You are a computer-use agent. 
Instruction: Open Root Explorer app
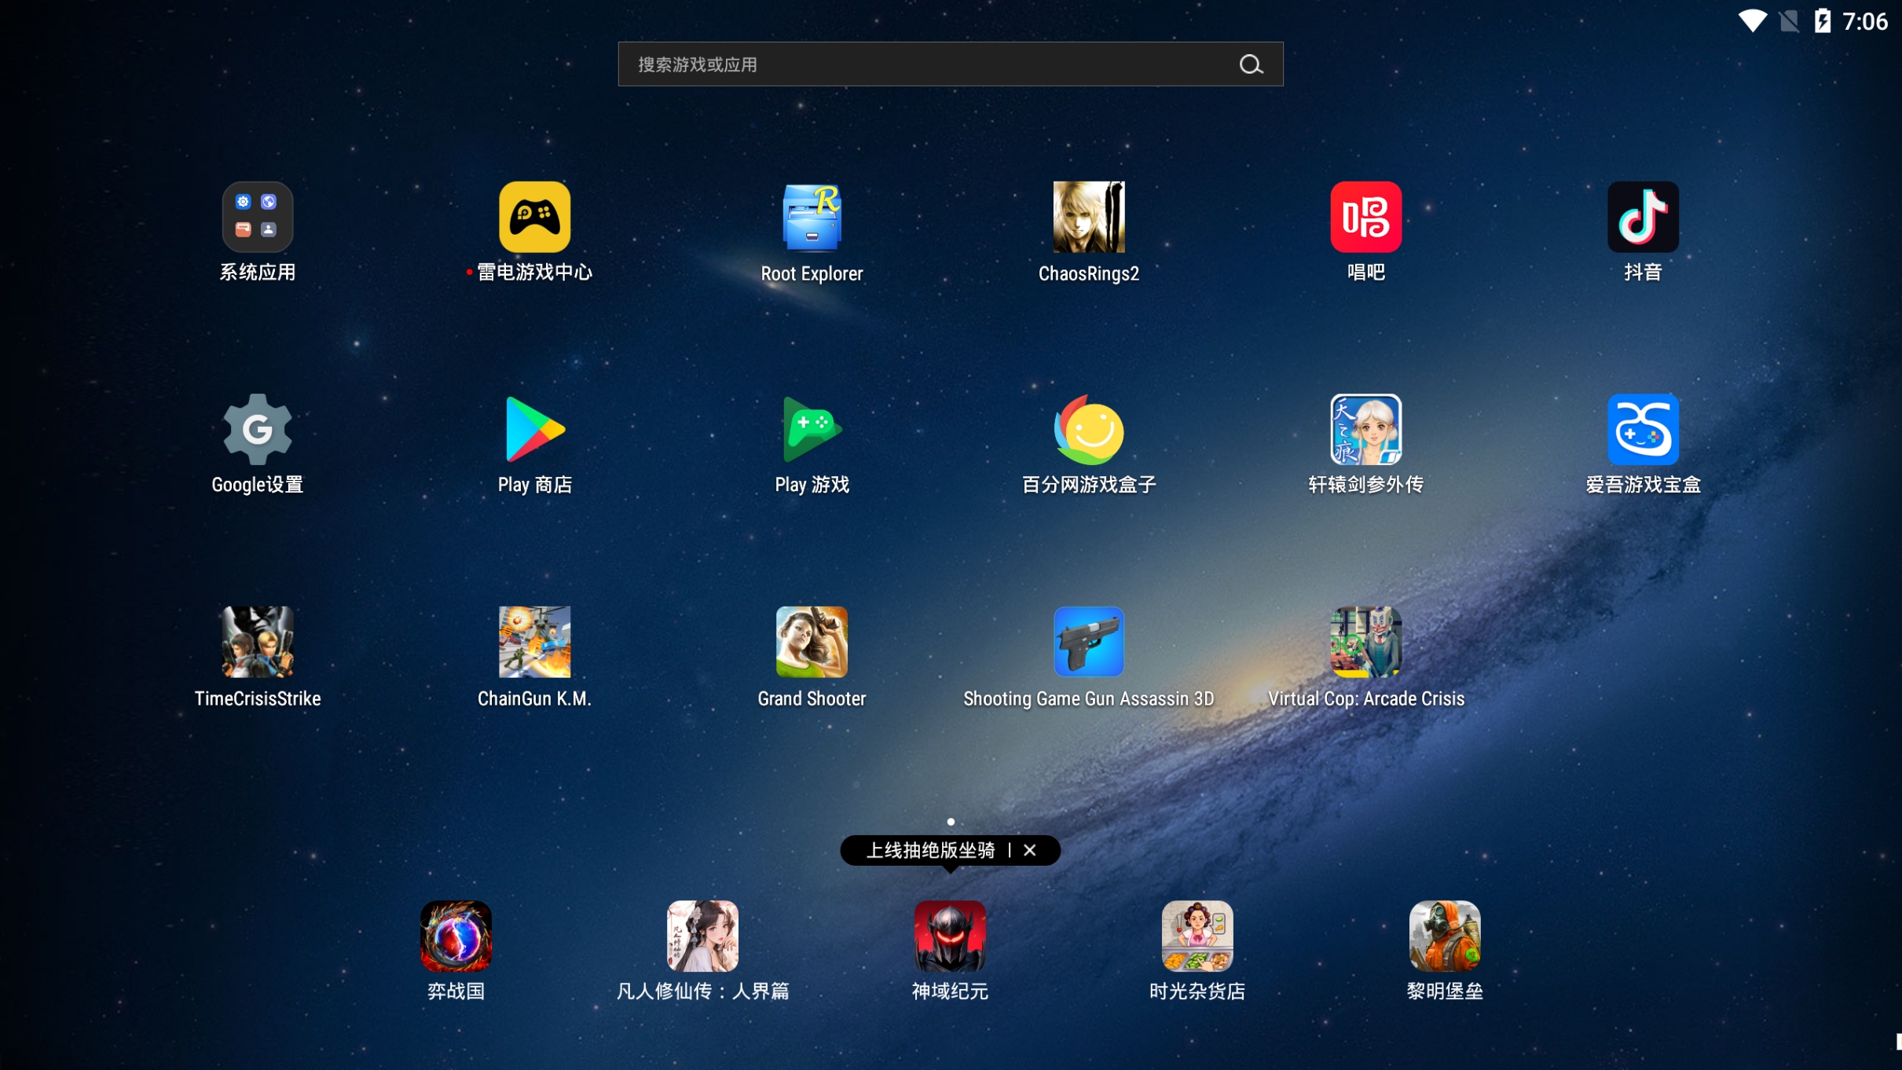812,218
